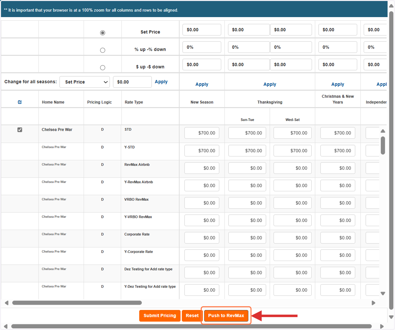Click the Wed-Sat sub-header
The image size is (395, 330).
click(x=293, y=120)
